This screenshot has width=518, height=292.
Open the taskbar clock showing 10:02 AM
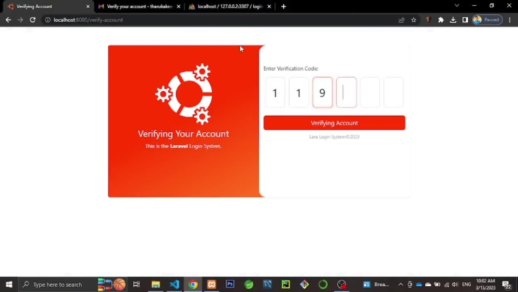486,284
